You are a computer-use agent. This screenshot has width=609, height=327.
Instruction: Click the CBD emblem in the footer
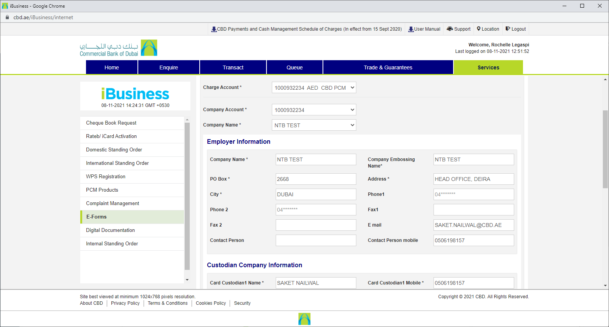tap(304, 319)
